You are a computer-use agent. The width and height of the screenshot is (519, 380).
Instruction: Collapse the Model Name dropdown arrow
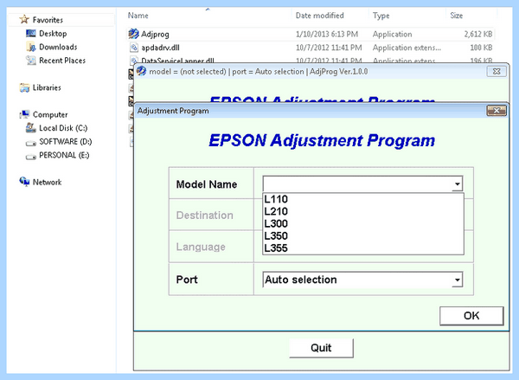[457, 184]
